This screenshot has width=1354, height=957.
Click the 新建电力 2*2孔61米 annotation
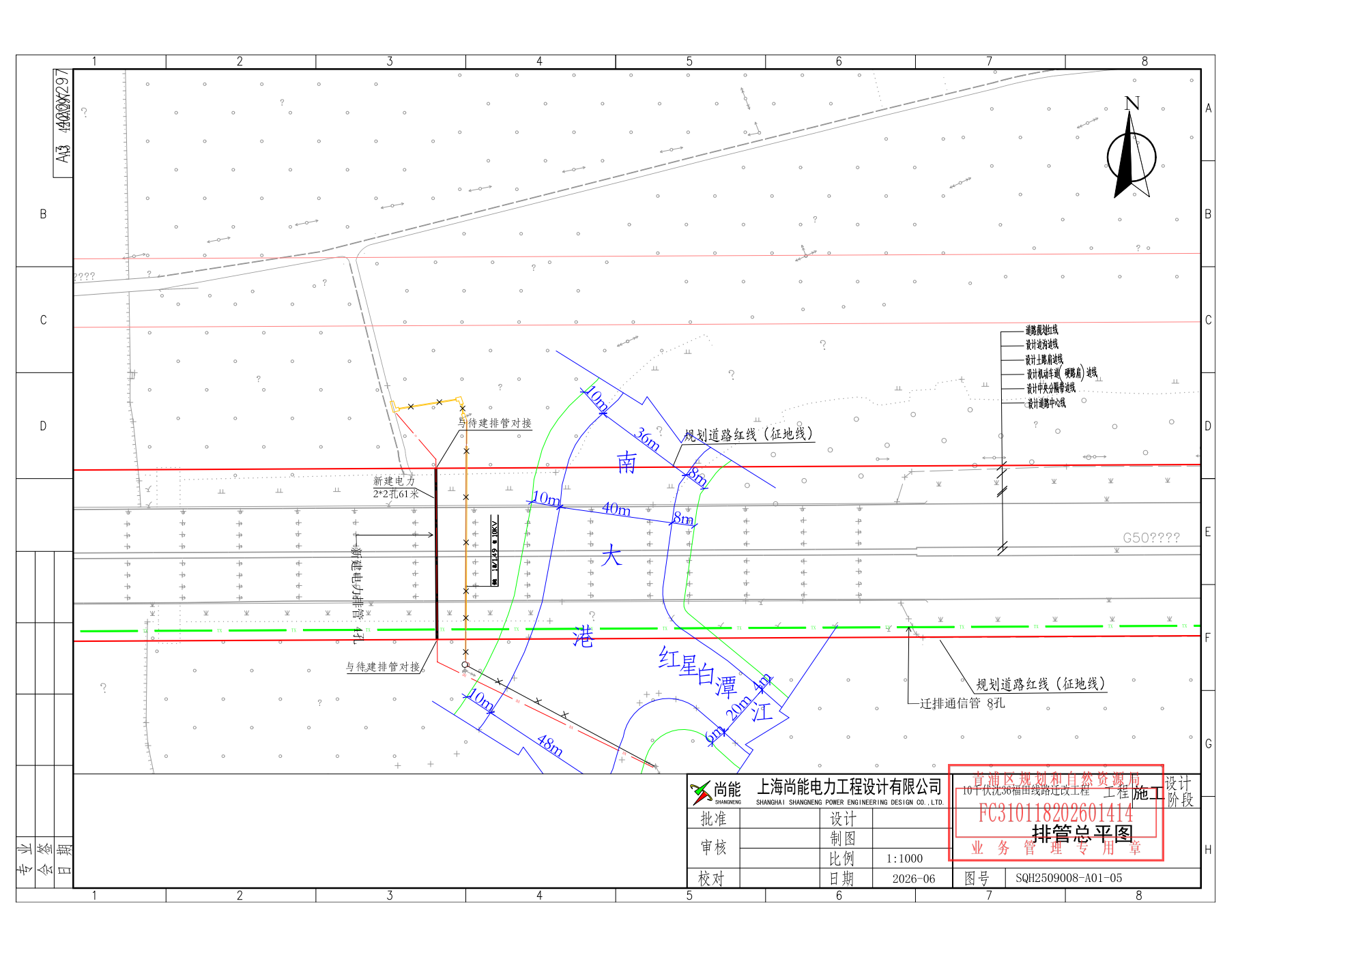tap(395, 487)
